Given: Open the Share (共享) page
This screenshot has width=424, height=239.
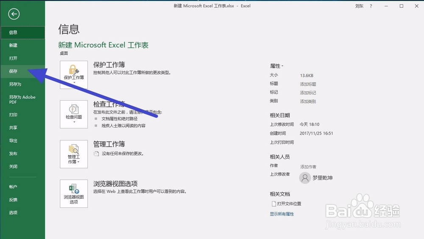Looking at the screenshot, I should pos(22,127).
